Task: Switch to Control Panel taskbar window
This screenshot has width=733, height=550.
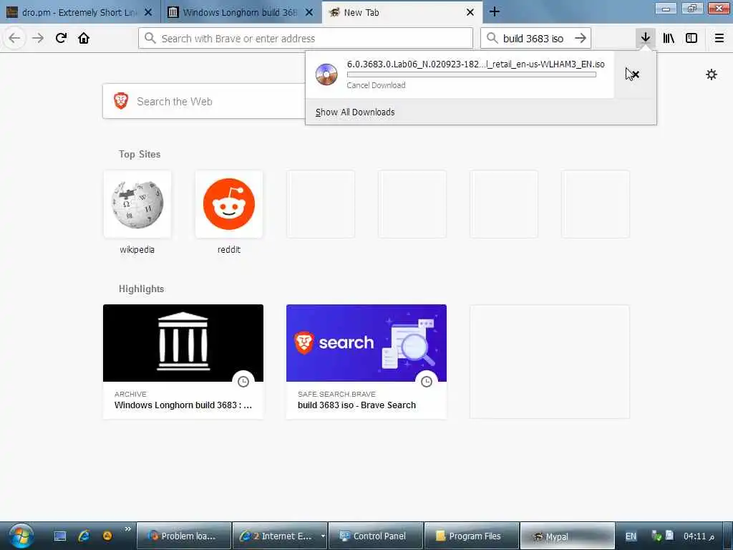Action: pos(376,536)
